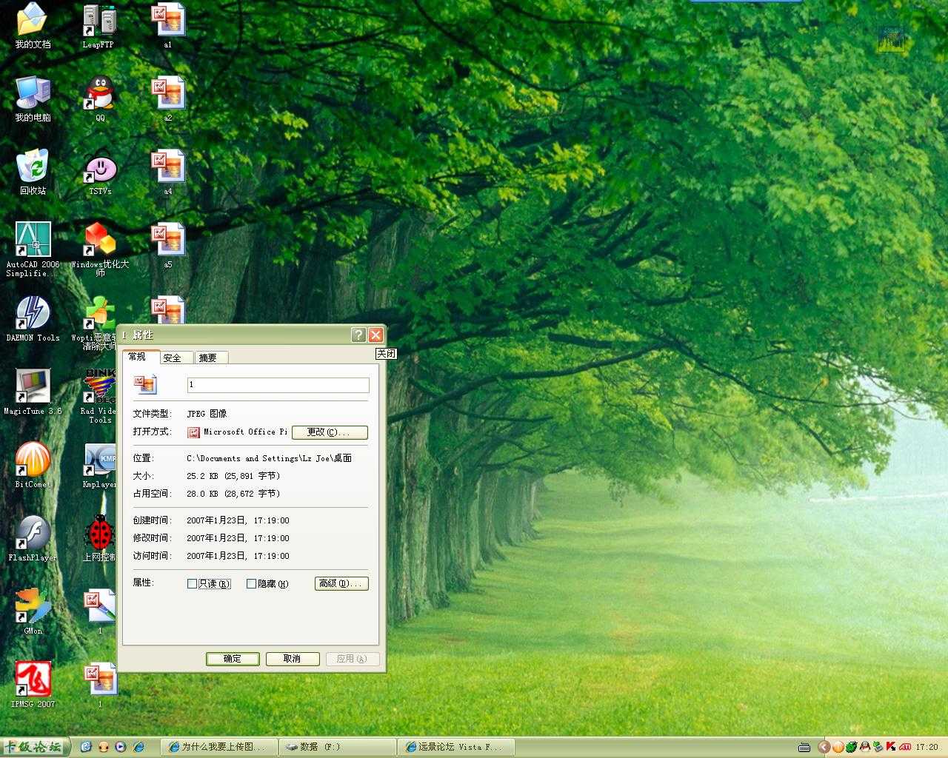Image resolution: width=948 pixels, height=758 pixels.
Task: Click the ATI tray icon
Action: tap(904, 747)
